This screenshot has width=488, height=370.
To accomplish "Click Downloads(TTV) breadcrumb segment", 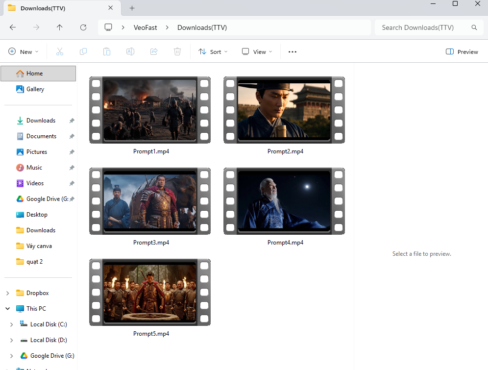I will pyautogui.click(x=202, y=27).
